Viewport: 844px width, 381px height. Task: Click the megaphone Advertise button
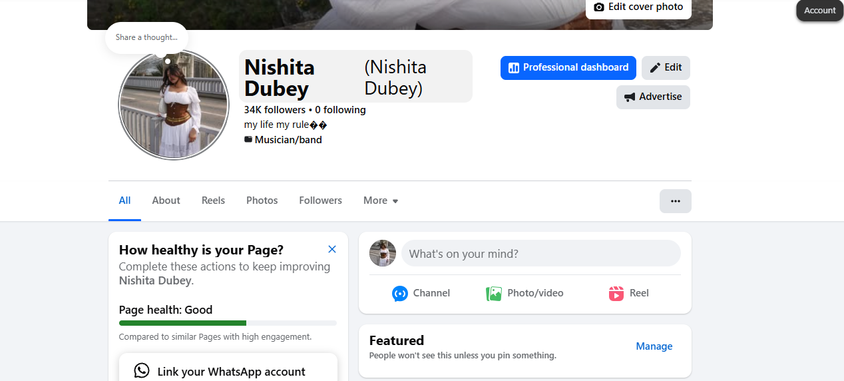653,97
